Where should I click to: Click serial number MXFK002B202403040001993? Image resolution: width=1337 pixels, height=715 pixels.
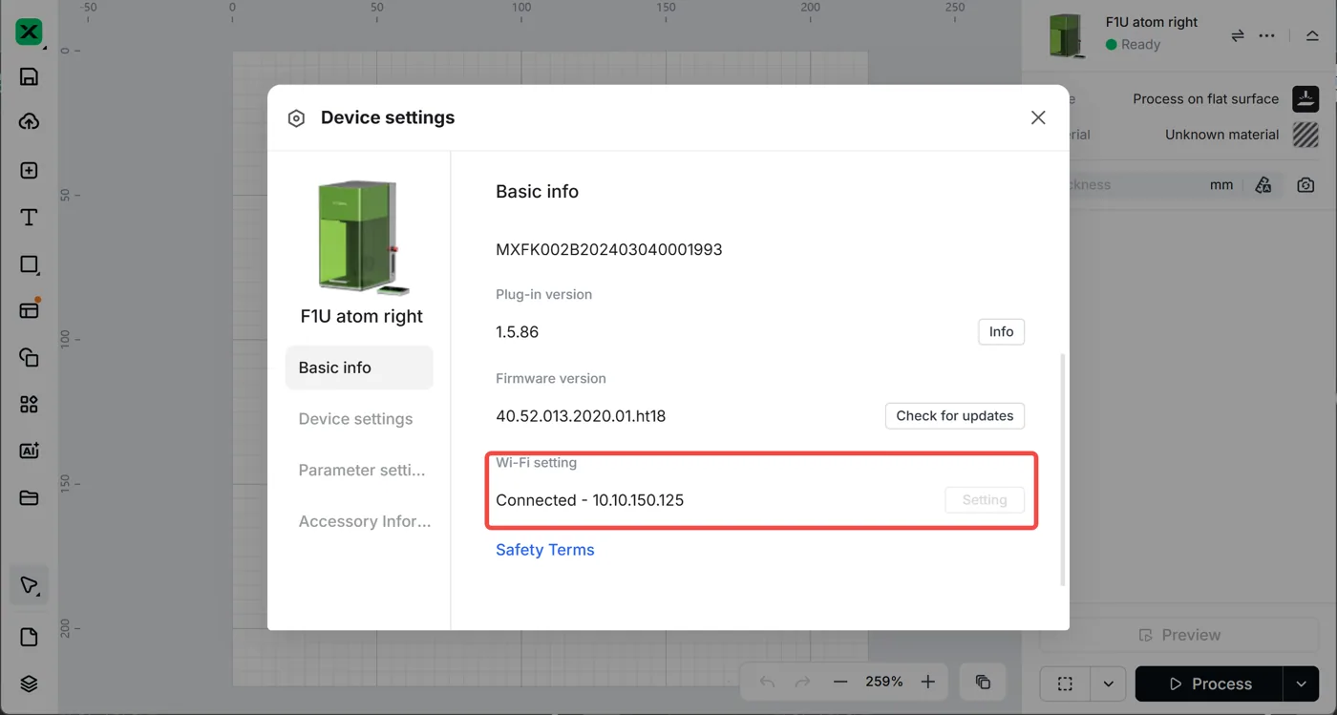pyautogui.click(x=609, y=250)
